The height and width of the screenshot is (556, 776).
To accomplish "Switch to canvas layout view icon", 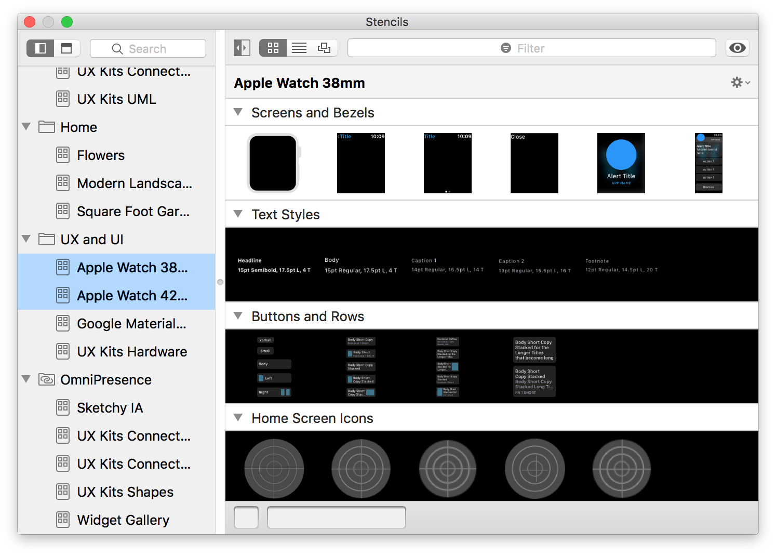I will [x=325, y=48].
